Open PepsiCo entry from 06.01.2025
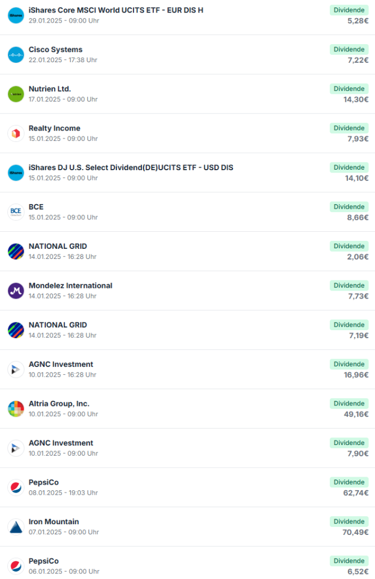 [44, 561]
